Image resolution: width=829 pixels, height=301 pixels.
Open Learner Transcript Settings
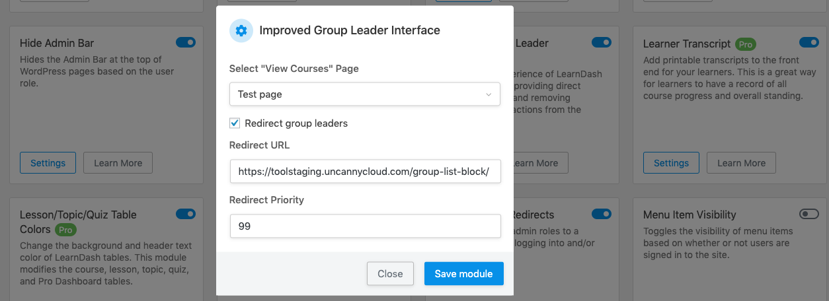pyautogui.click(x=671, y=163)
